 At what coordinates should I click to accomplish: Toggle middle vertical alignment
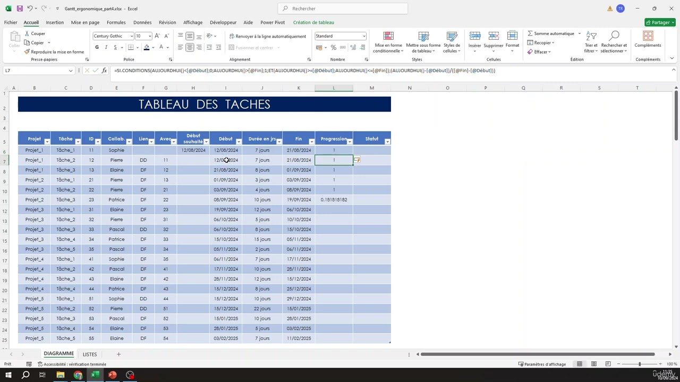coord(190,36)
